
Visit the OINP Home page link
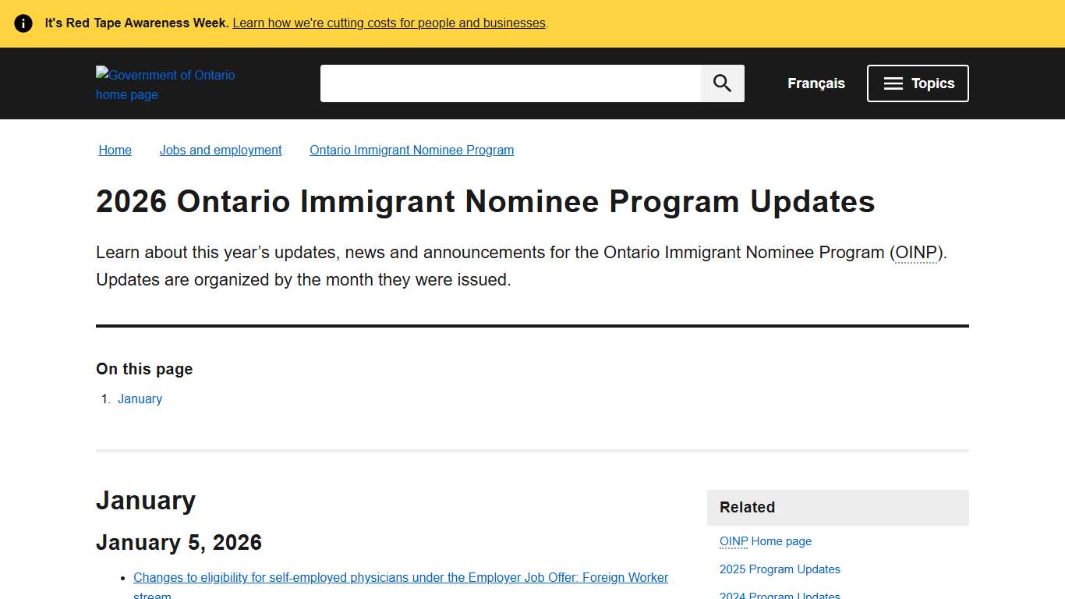pyautogui.click(x=765, y=541)
